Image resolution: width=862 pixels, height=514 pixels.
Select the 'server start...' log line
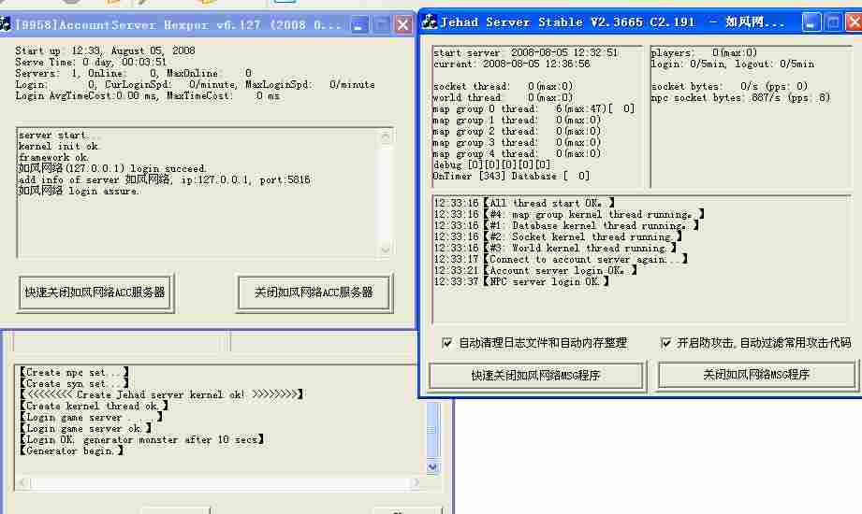(59, 136)
